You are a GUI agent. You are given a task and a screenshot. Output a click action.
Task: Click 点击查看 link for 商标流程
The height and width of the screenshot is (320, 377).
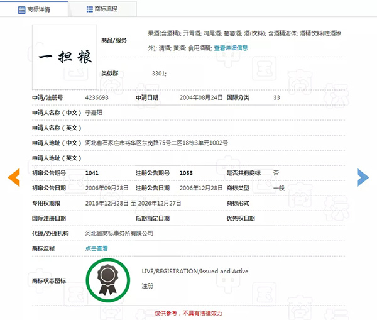[96, 248]
